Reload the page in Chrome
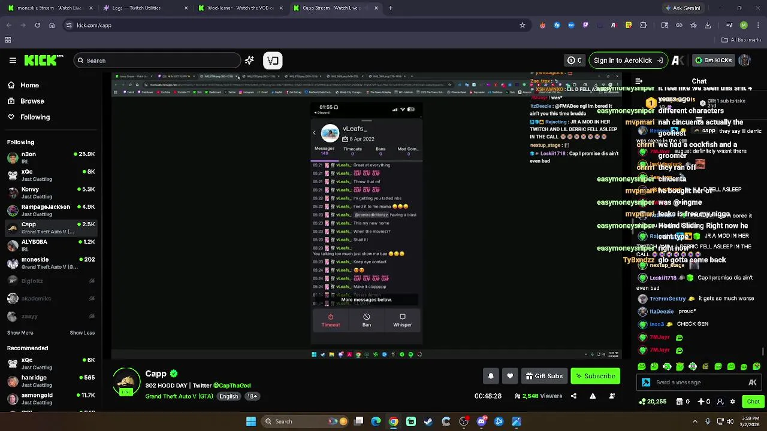 pyautogui.click(x=37, y=25)
